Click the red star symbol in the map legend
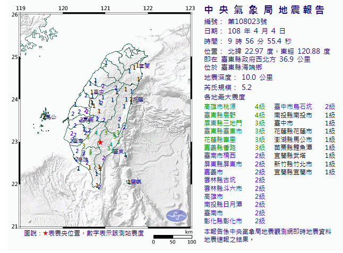The image size is (343, 253). [x=45, y=233]
